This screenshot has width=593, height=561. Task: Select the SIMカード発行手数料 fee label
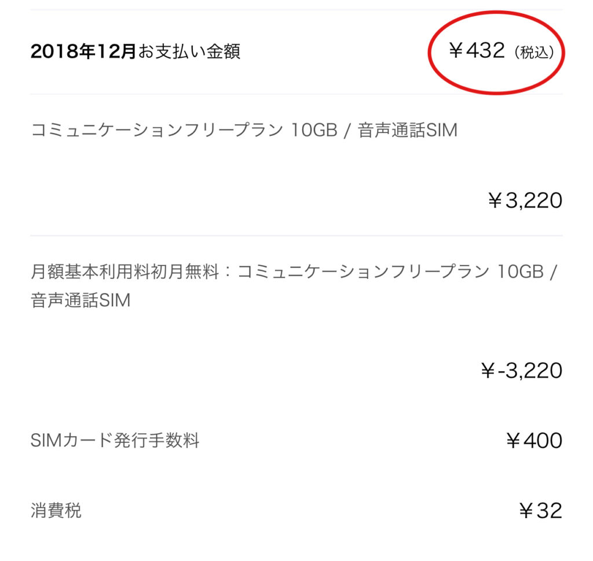pos(115,440)
